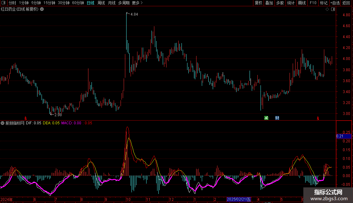Click month 10 on the time axis
This screenshot has height=203, width=353.
click(128, 199)
